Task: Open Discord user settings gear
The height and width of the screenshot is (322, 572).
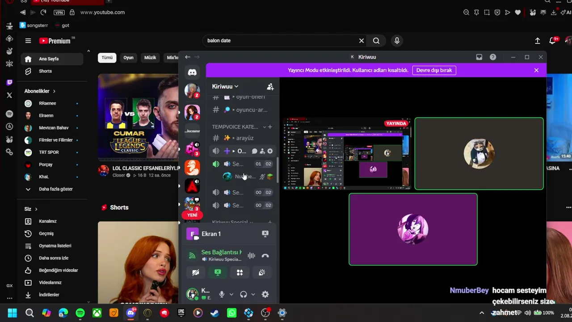Action: pos(265,294)
